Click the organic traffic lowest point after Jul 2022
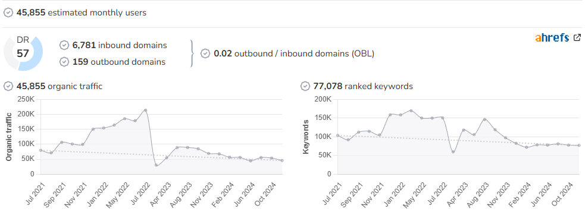 click(x=156, y=165)
